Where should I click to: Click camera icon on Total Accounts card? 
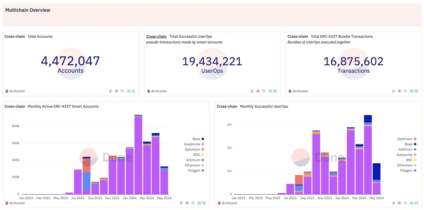[116, 91]
